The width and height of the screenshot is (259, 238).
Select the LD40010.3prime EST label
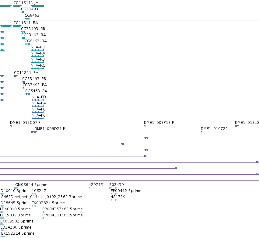[15, 191]
